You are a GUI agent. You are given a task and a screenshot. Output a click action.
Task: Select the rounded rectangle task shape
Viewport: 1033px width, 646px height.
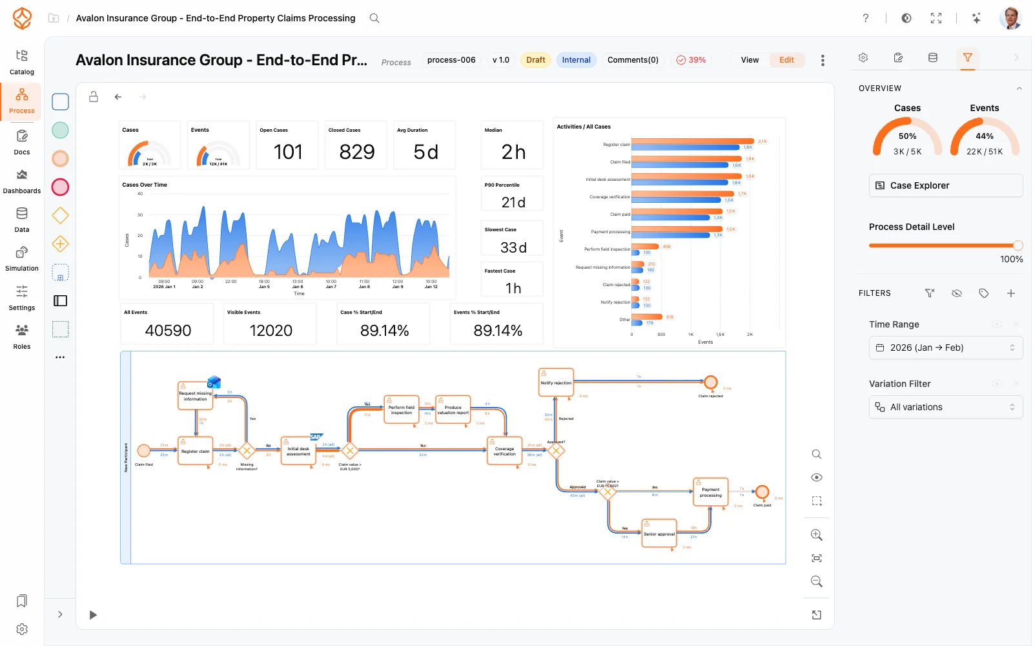coord(60,102)
